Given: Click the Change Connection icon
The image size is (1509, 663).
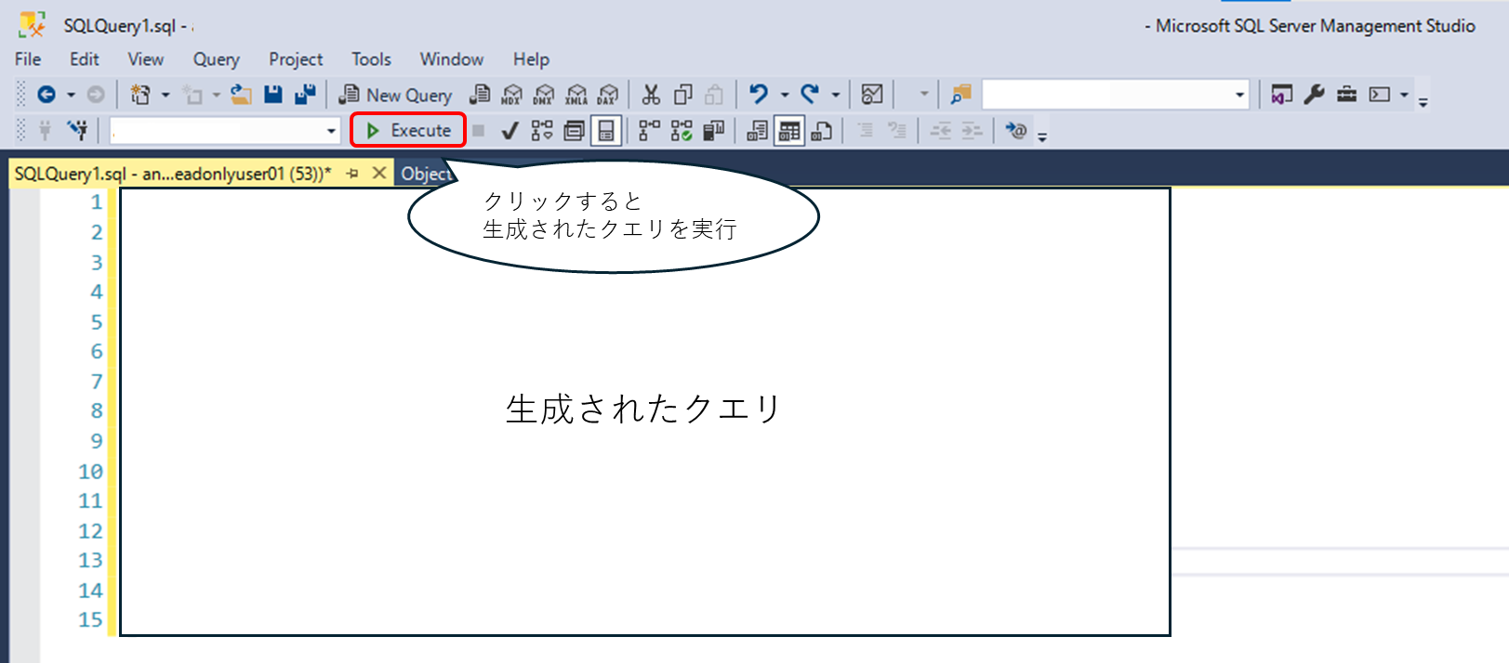Looking at the screenshot, I should pos(78,131).
